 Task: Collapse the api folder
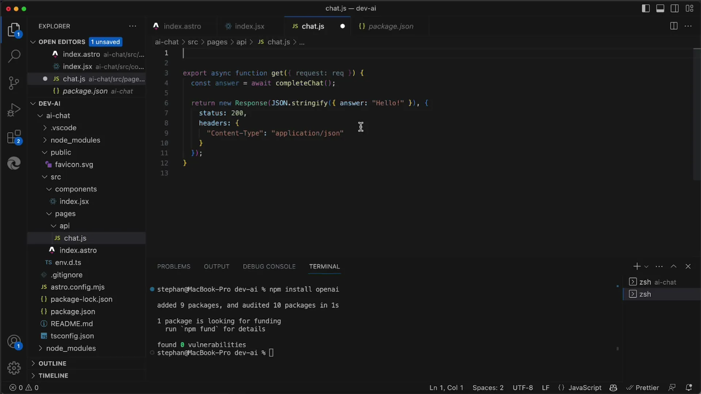tap(53, 226)
